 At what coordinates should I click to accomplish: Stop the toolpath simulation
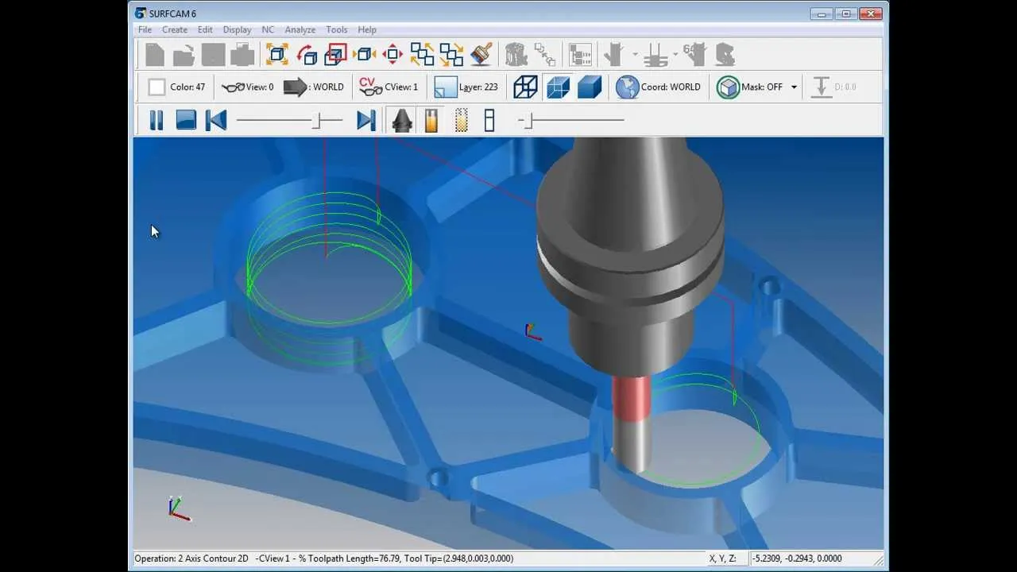186,120
